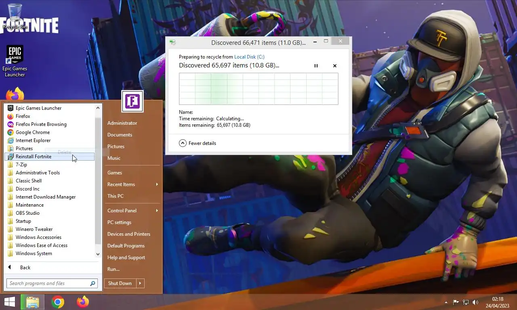The height and width of the screenshot is (310, 517).
Task: Open File Explorer from taskbar
Action: [x=32, y=302]
